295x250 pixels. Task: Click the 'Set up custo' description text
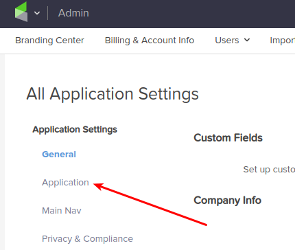coord(269,170)
